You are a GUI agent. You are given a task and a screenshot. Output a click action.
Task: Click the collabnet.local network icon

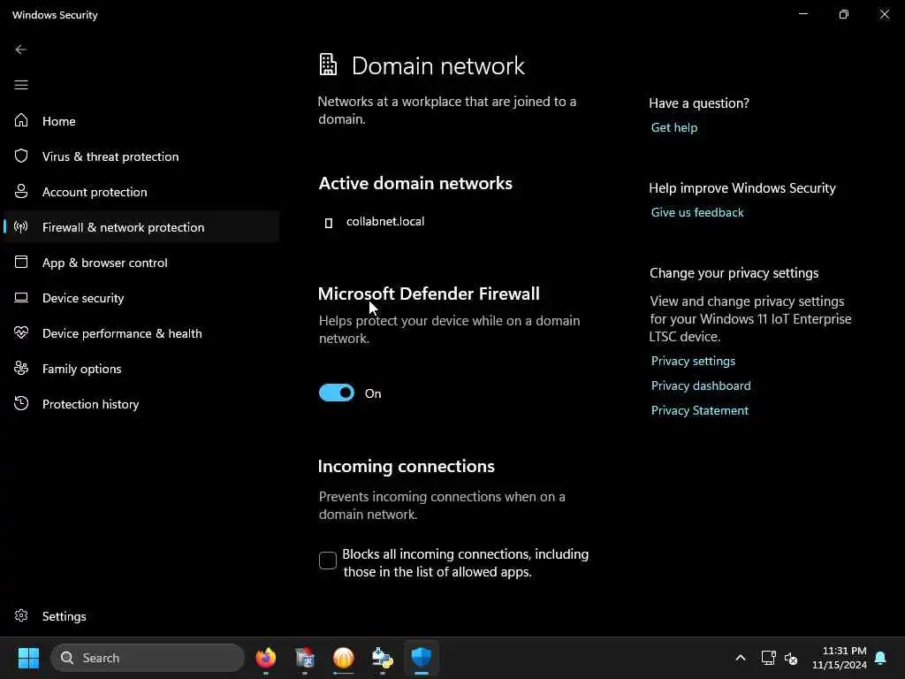point(329,222)
